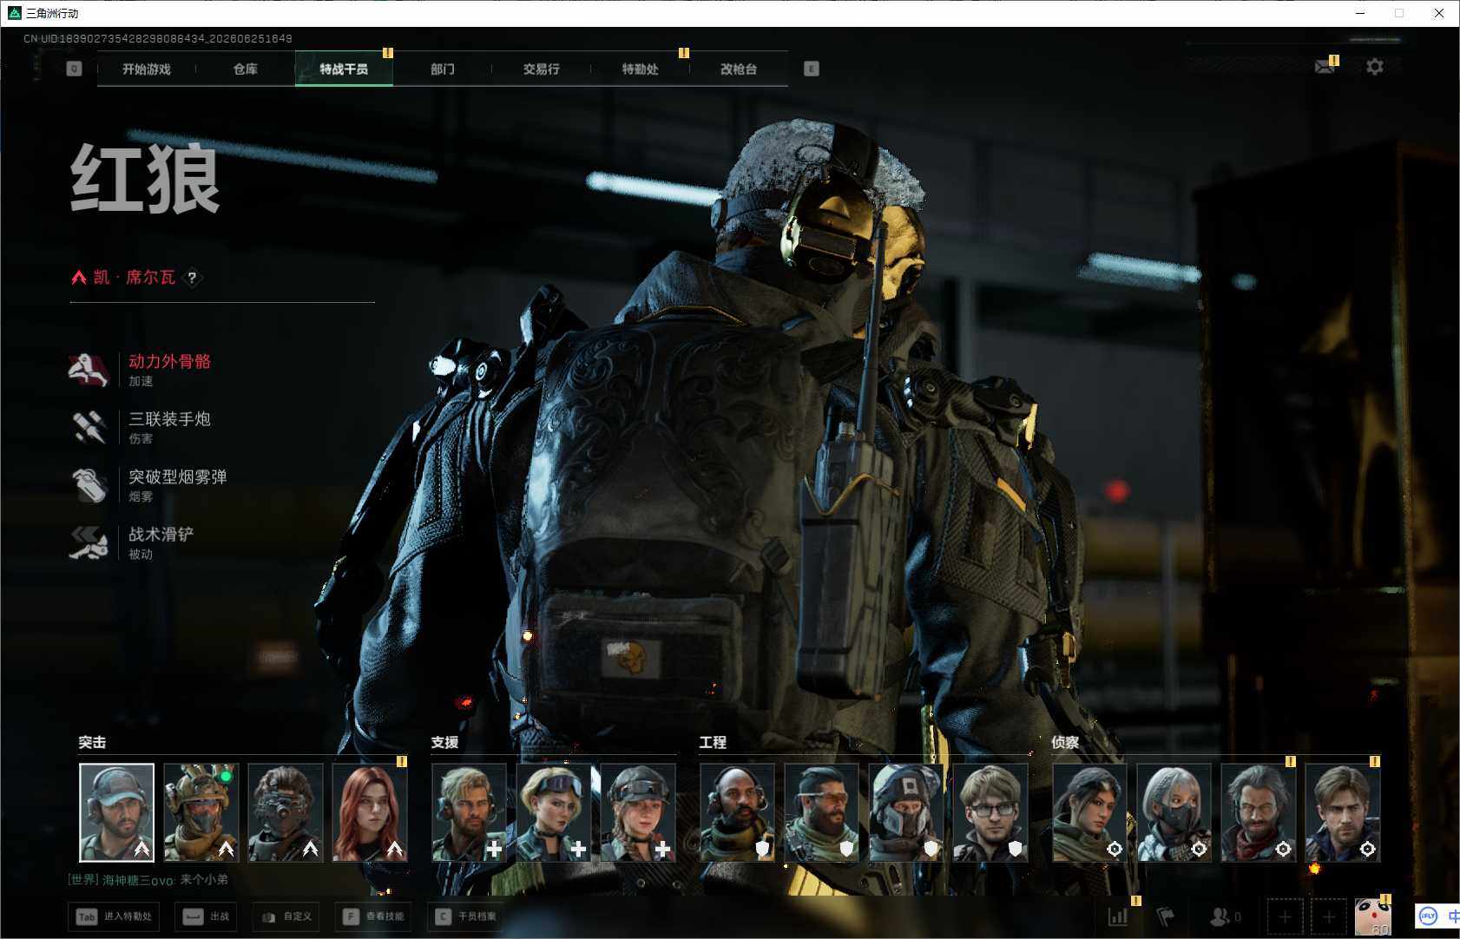Add teammate in first empty squad slot
Image resolution: width=1460 pixels, height=939 pixels.
point(1285,916)
